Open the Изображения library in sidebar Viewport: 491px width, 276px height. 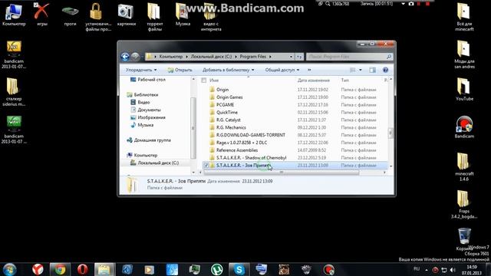(x=152, y=117)
